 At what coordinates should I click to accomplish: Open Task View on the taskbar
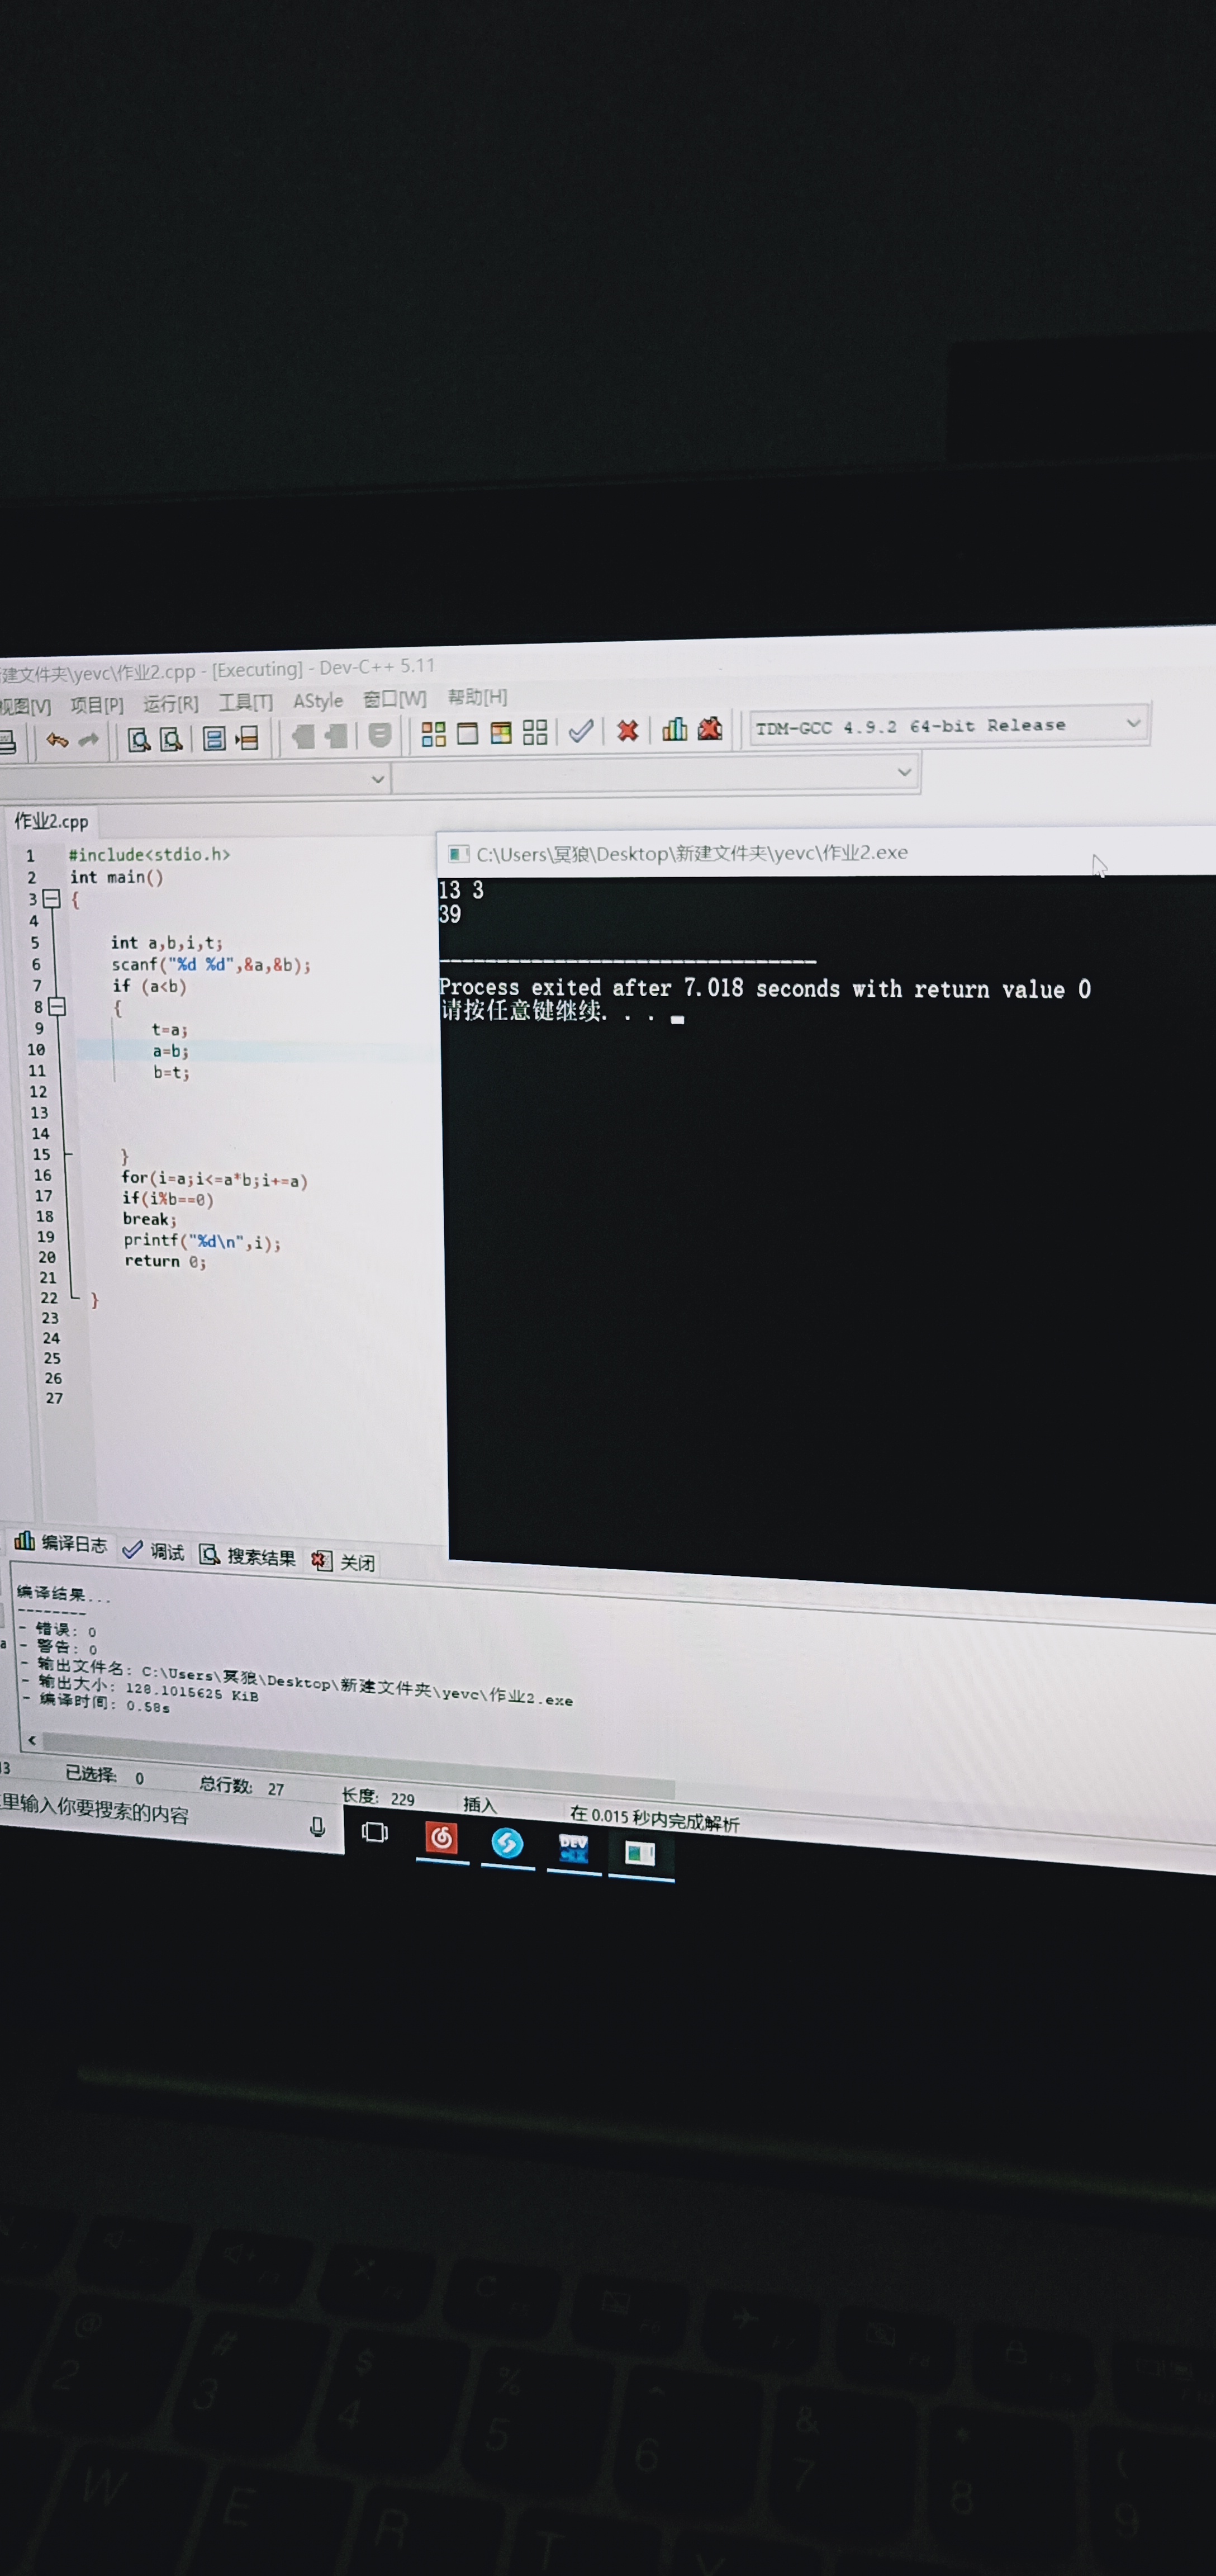point(375,1832)
